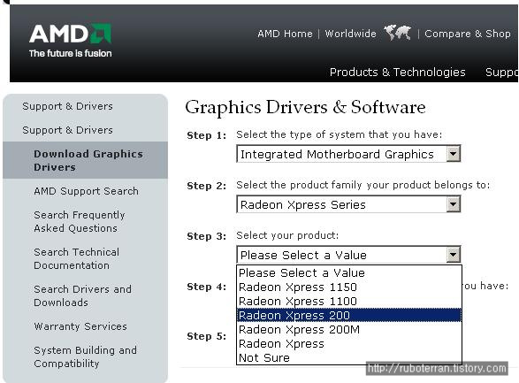Choose Radeon Xpress 1150 option
519x383 pixels.
tap(349, 287)
